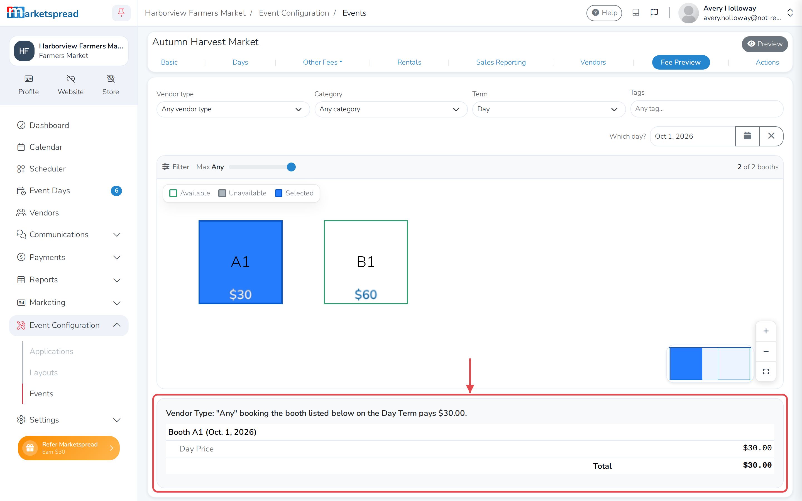Switch to the Basic tab

click(169, 62)
